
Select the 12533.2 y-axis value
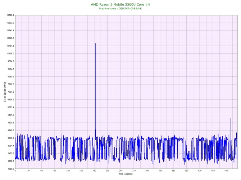point(10,23)
